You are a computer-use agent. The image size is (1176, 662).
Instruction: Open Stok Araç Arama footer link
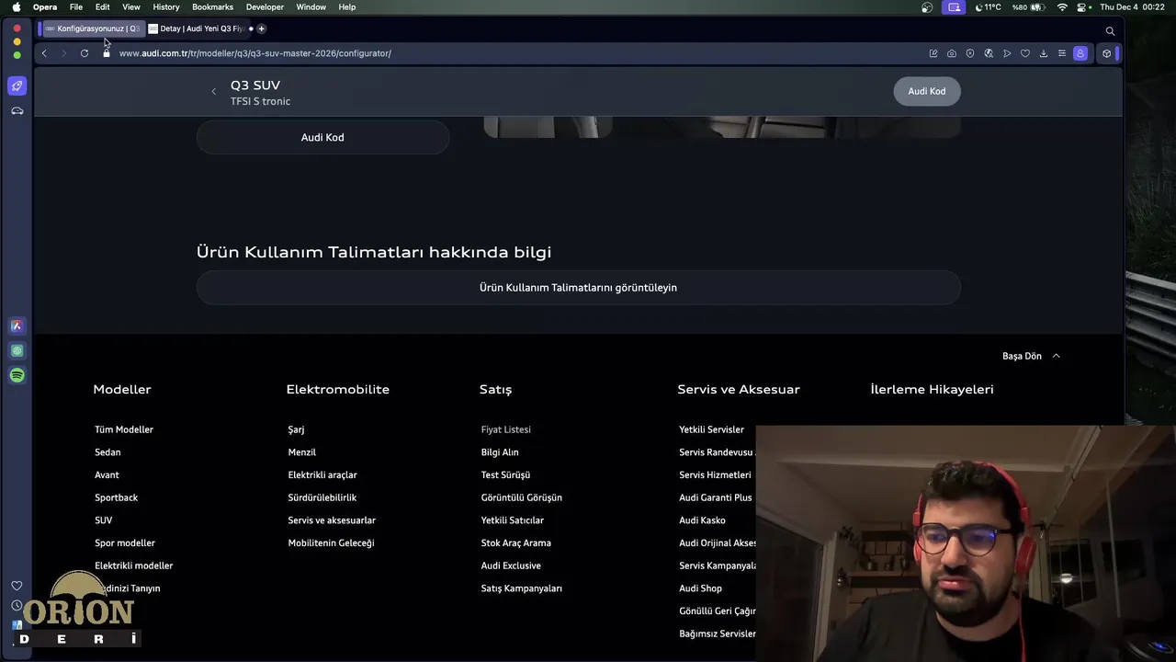pyautogui.click(x=516, y=543)
